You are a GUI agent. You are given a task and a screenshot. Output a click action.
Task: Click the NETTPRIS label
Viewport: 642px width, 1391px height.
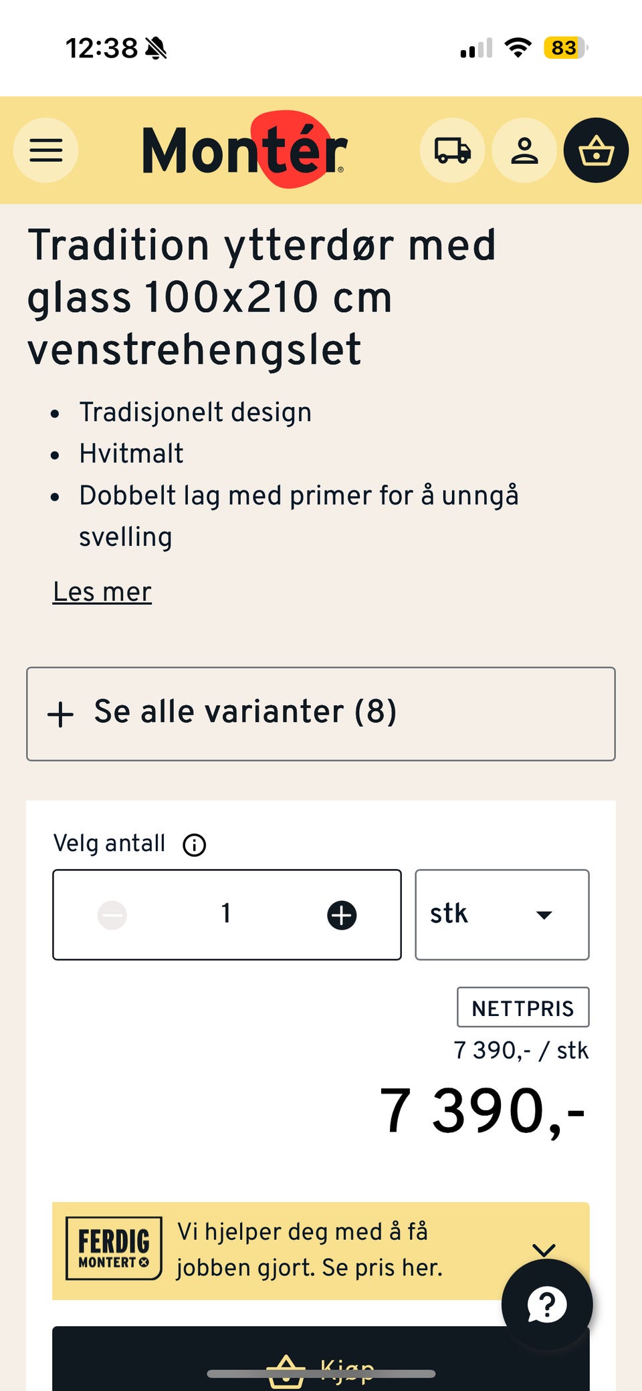pyautogui.click(x=523, y=1007)
